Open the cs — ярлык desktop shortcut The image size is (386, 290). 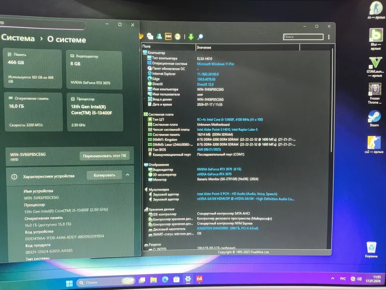(x=376, y=10)
